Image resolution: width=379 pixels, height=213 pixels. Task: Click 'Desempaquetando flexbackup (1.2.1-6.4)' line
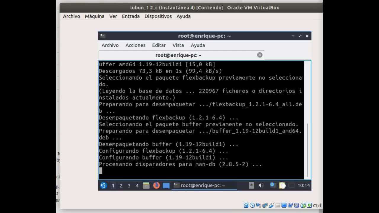click(x=168, y=117)
